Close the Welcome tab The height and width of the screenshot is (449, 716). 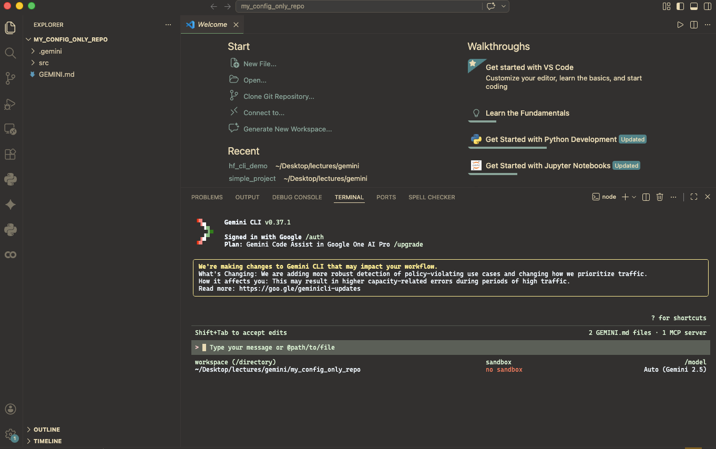(236, 25)
